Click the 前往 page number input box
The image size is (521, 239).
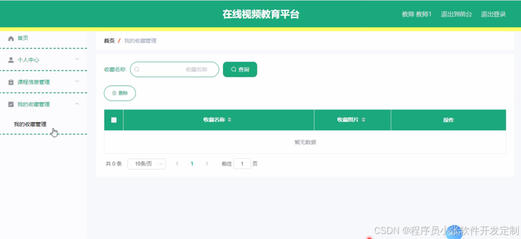(242, 164)
